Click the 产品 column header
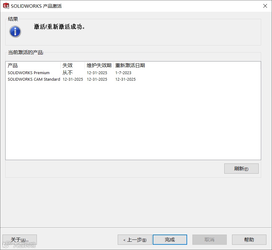Viewport: 272px width, 250px height. (33, 66)
